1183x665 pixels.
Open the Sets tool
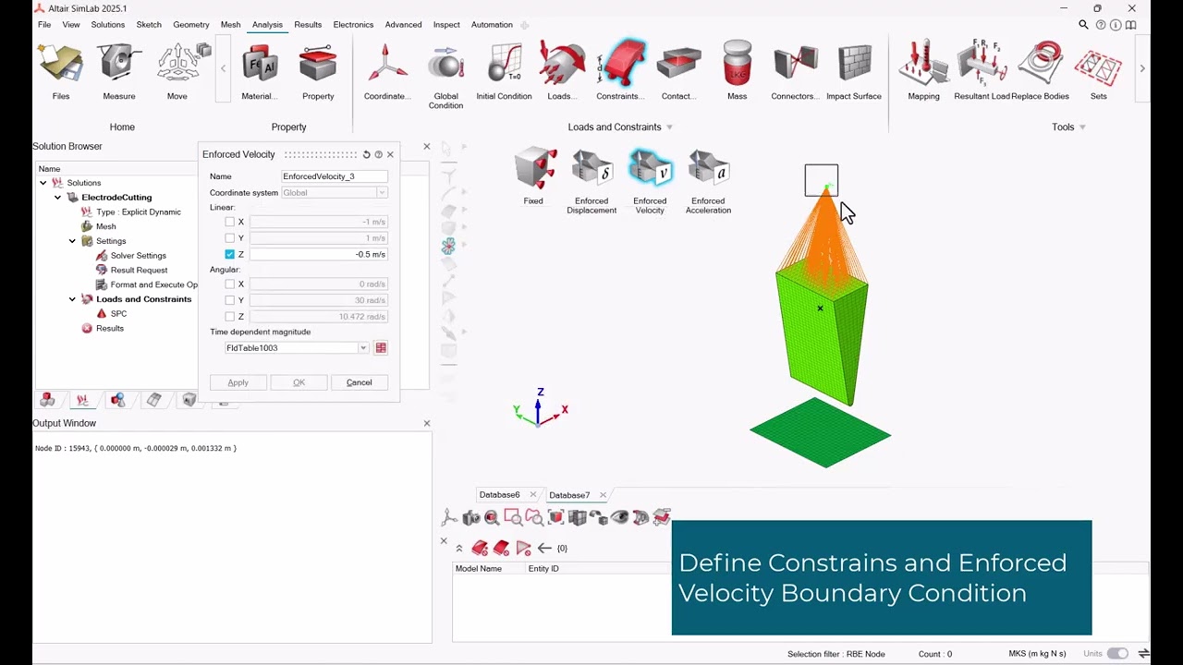tap(1098, 72)
